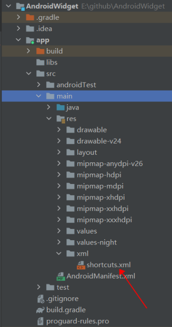The width and height of the screenshot is (172, 327).
Task: Select the values folder label
Action: pyautogui.click(x=87, y=231)
